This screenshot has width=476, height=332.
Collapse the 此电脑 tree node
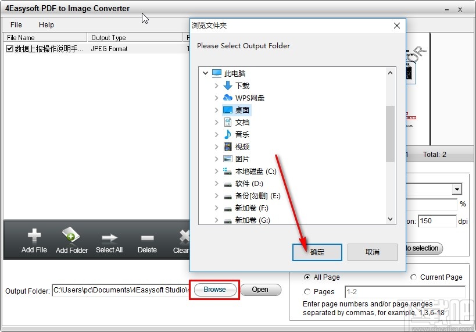click(206, 73)
